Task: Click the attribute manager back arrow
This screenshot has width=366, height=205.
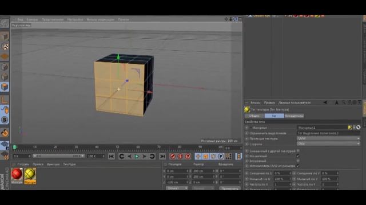Action: (x=325, y=102)
